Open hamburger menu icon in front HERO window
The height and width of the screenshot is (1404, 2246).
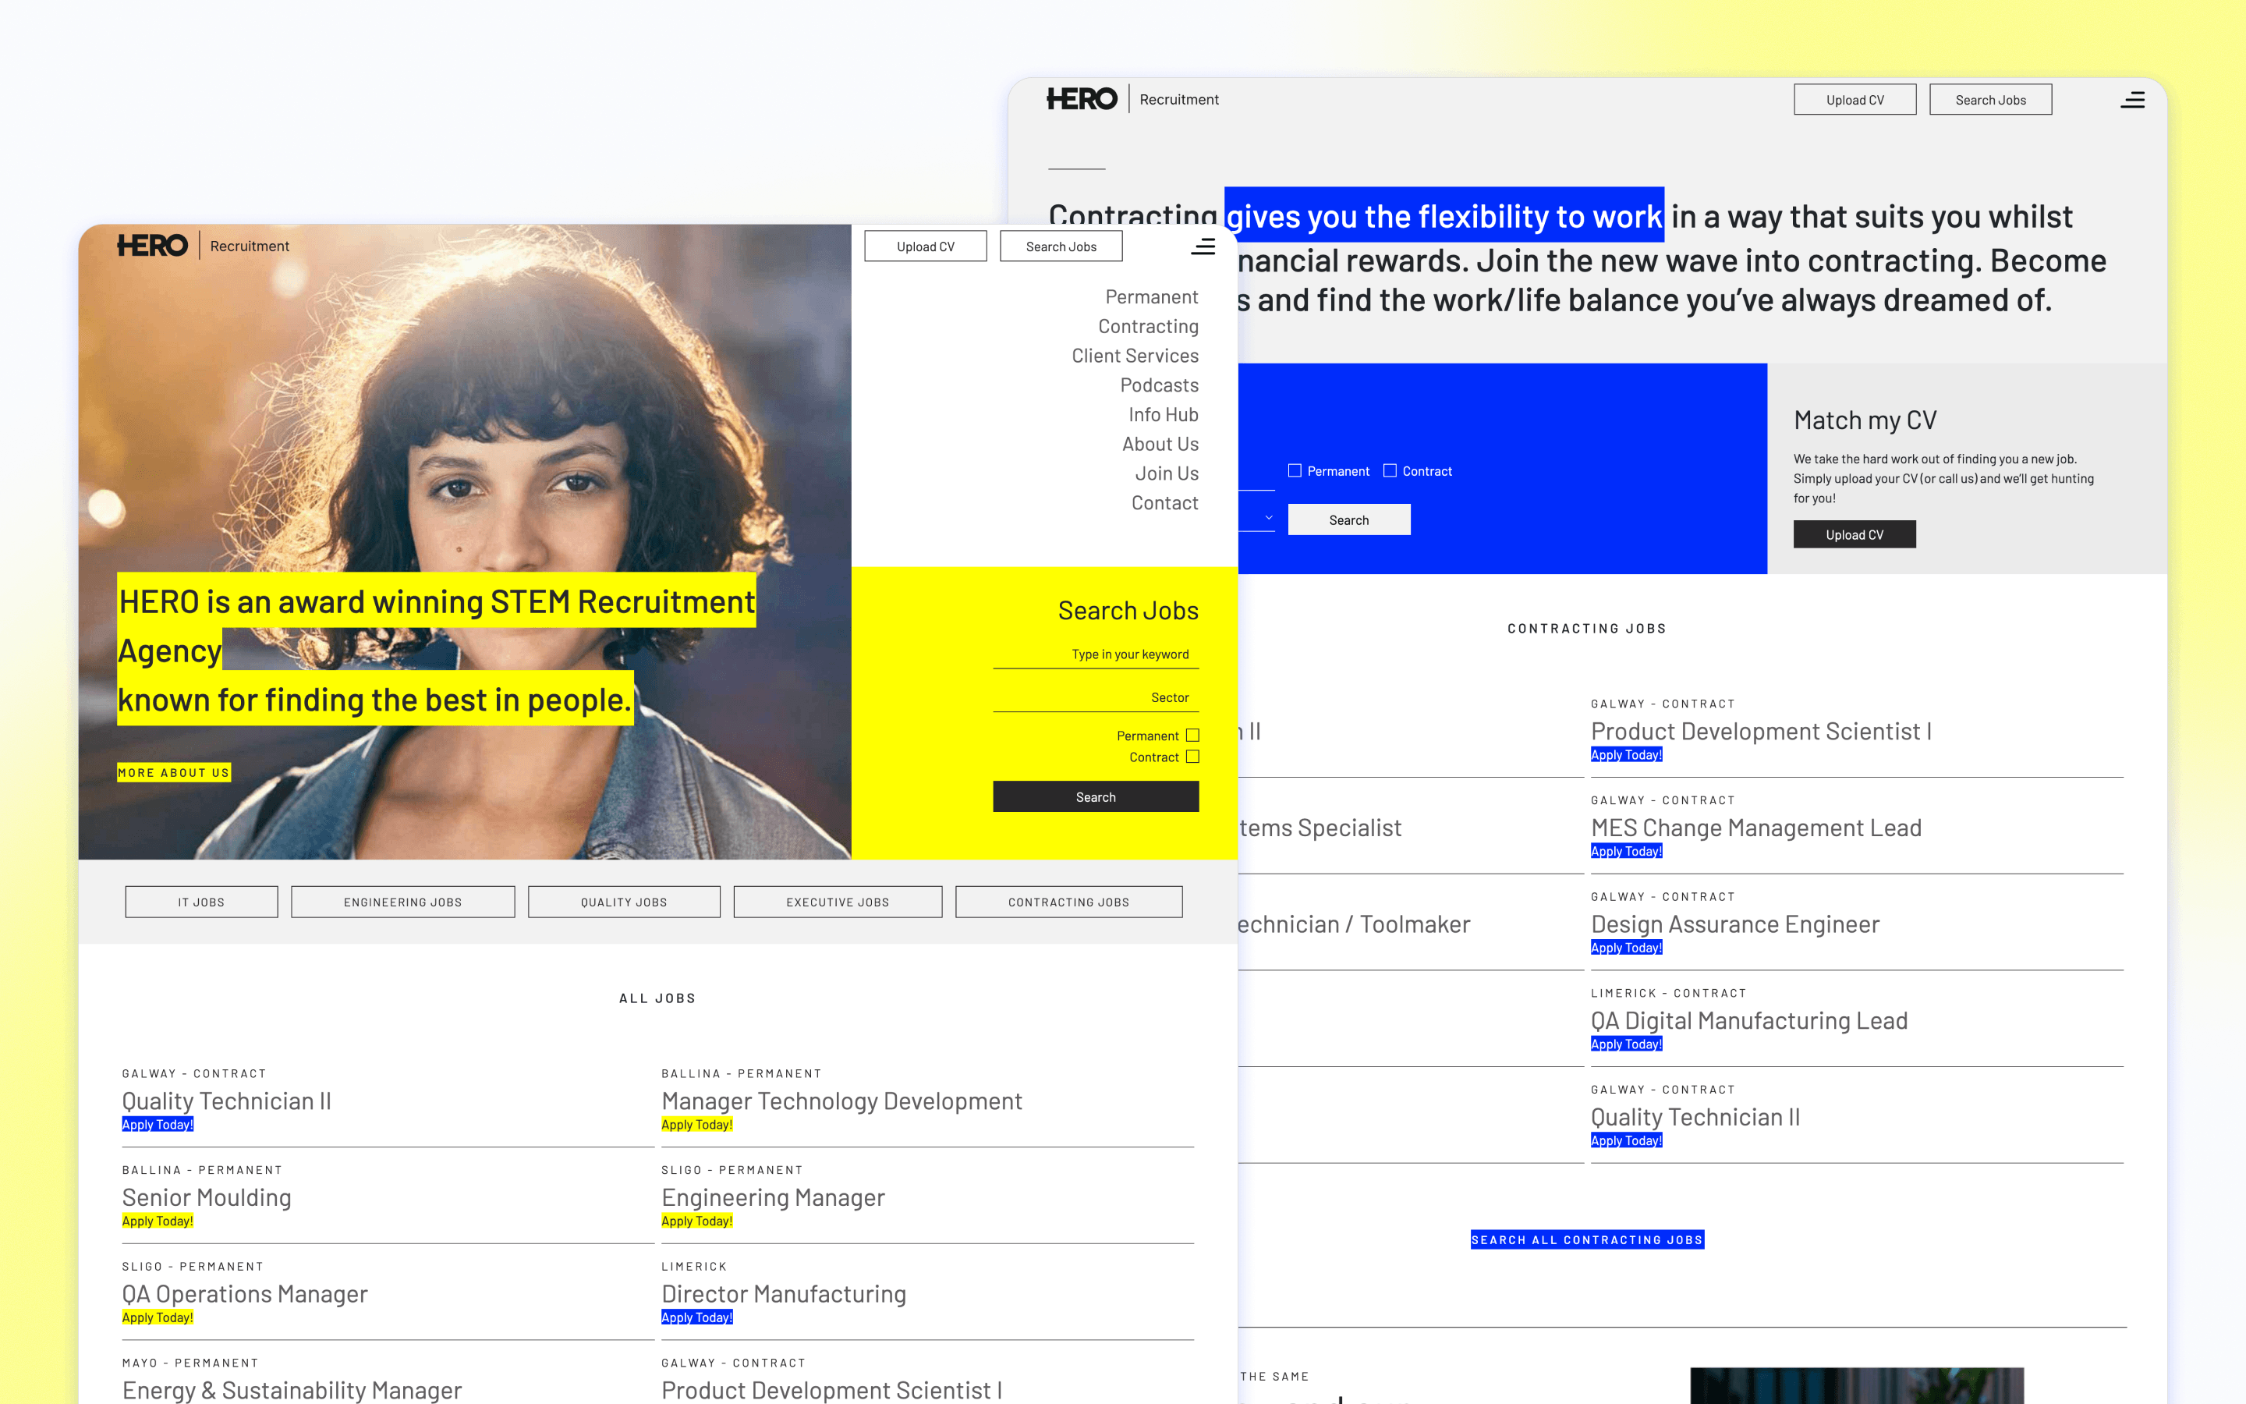pos(1203,246)
